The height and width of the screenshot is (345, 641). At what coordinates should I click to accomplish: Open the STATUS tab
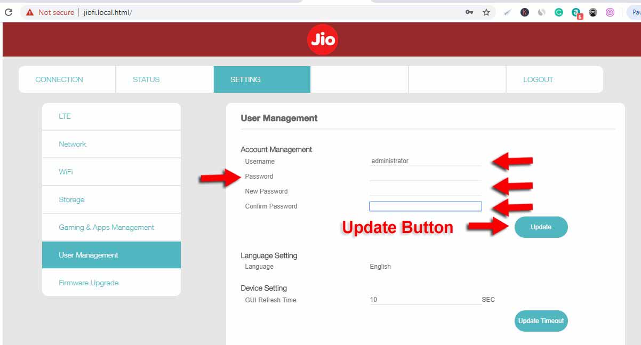click(146, 79)
